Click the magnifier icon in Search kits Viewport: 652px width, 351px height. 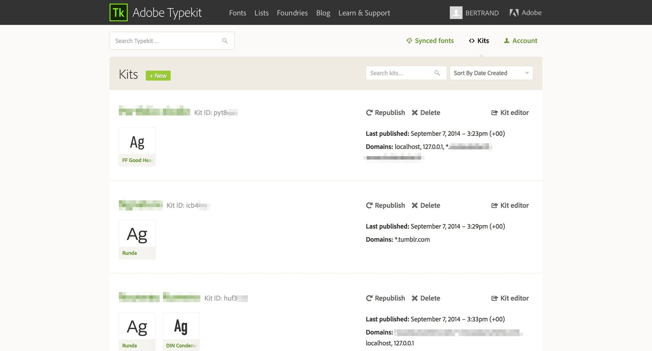(x=437, y=73)
